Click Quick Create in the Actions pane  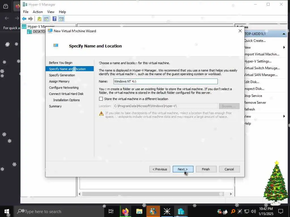coord(255,41)
